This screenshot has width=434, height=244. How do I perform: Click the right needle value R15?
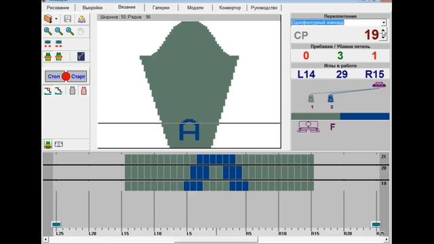(x=375, y=75)
